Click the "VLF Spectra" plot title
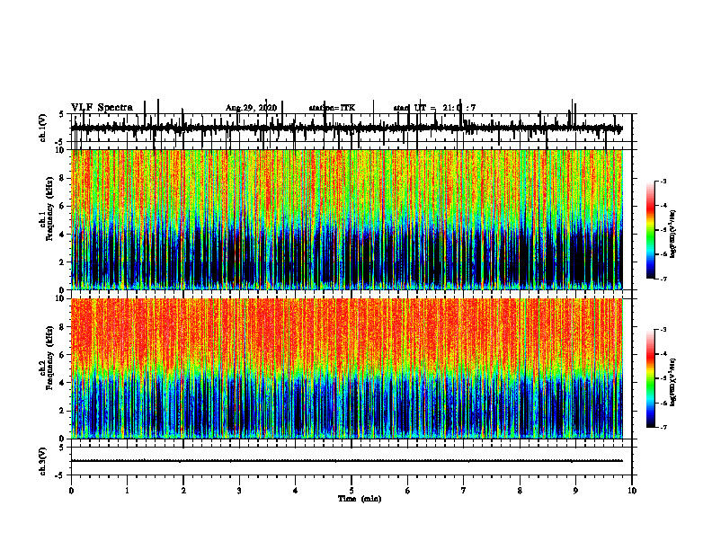 (102, 108)
